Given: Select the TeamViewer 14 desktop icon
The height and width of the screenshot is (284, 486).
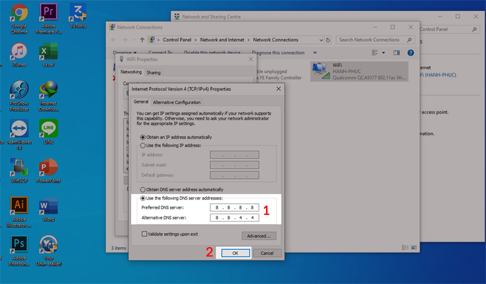Looking at the screenshot, I should tap(19, 135).
